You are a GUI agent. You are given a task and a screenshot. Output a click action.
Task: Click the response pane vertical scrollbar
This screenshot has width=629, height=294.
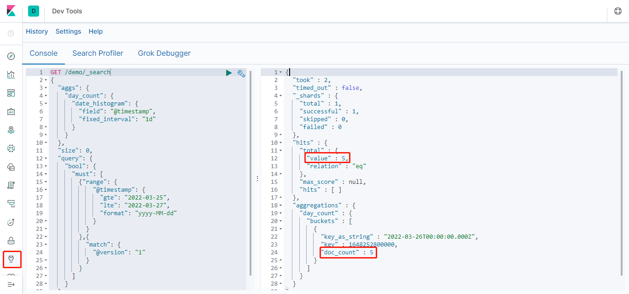pos(621,173)
